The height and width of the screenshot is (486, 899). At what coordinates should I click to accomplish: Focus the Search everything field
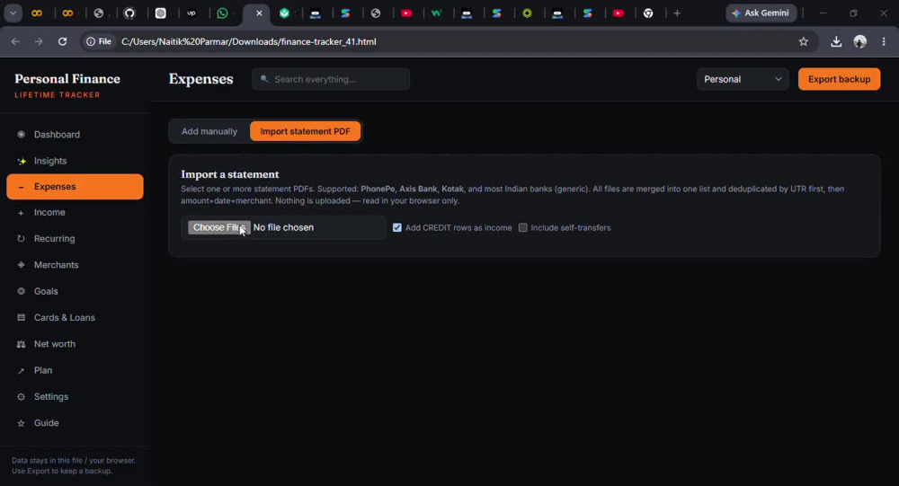[331, 79]
